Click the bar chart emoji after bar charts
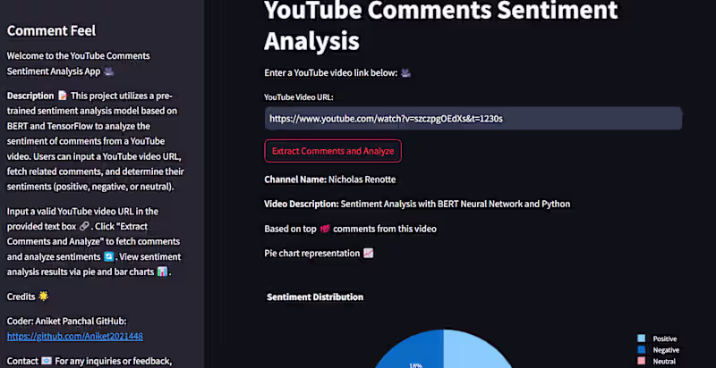The height and width of the screenshot is (368, 716). point(162,272)
